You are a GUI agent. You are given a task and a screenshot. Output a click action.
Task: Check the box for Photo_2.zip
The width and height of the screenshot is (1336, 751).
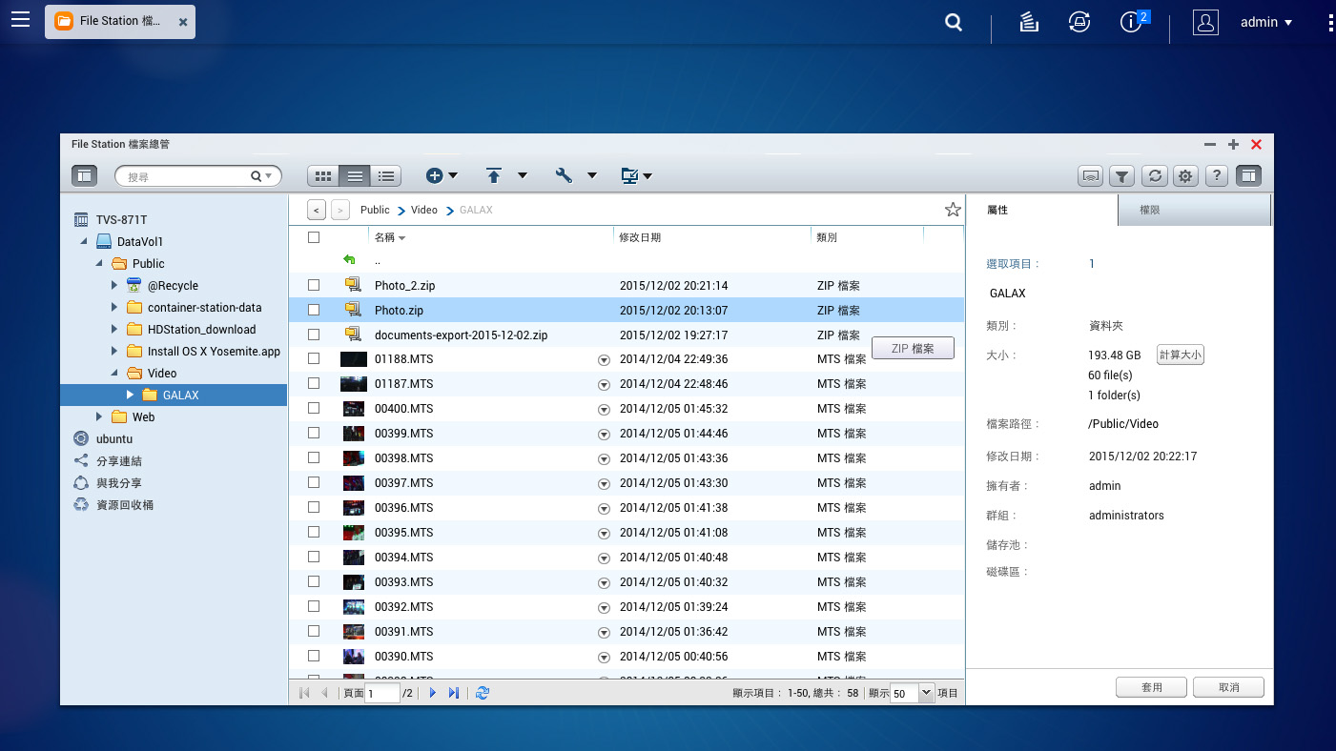click(x=314, y=285)
